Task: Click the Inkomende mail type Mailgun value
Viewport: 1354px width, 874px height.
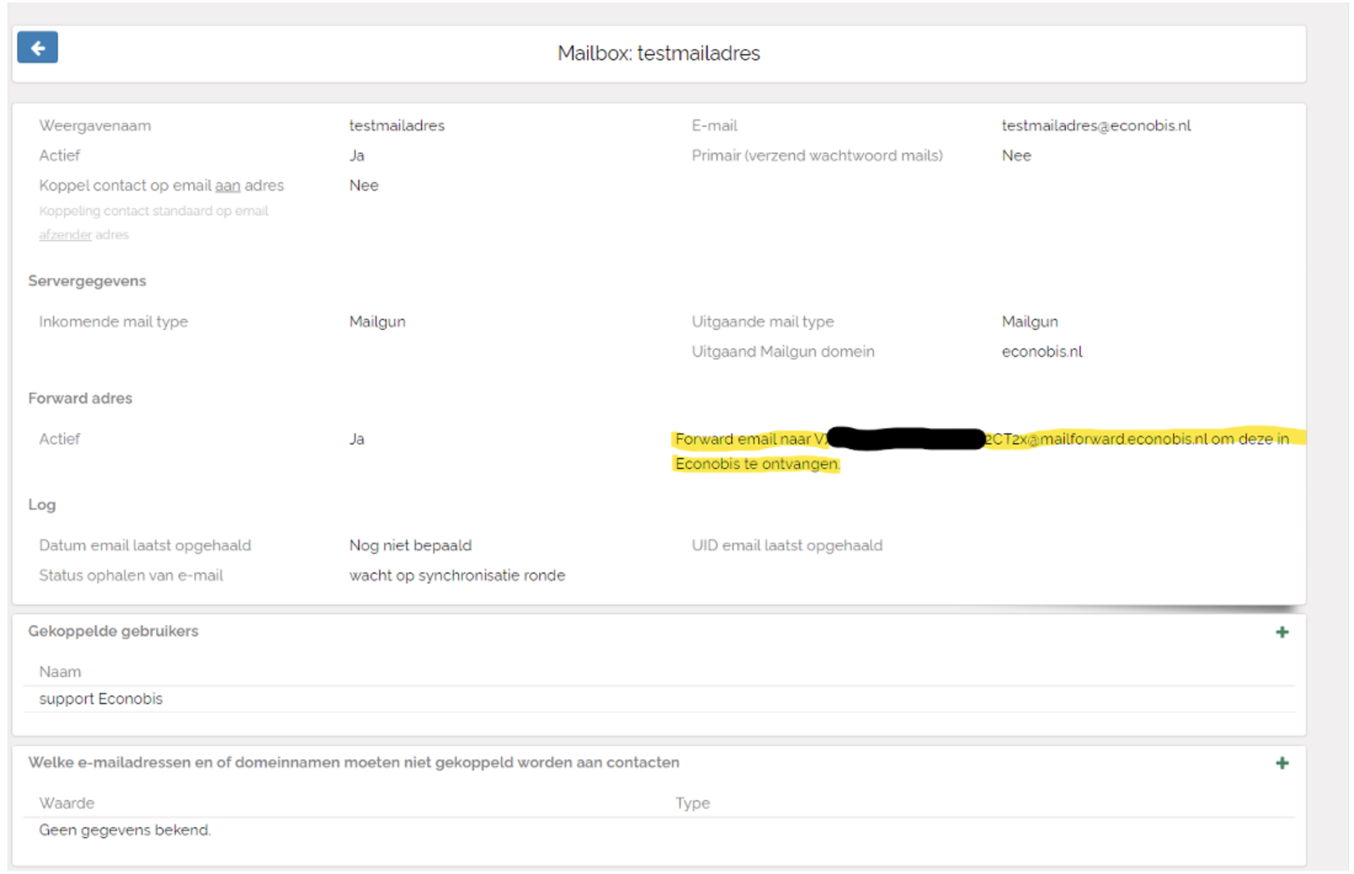Action: click(x=377, y=322)
